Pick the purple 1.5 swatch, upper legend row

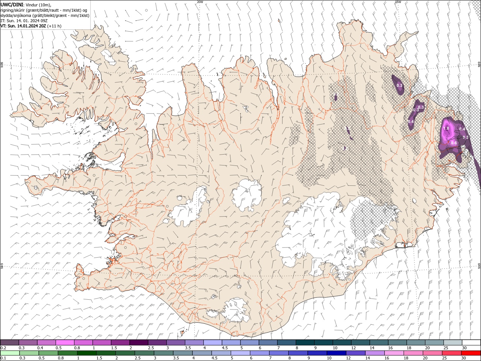[120, 343]
